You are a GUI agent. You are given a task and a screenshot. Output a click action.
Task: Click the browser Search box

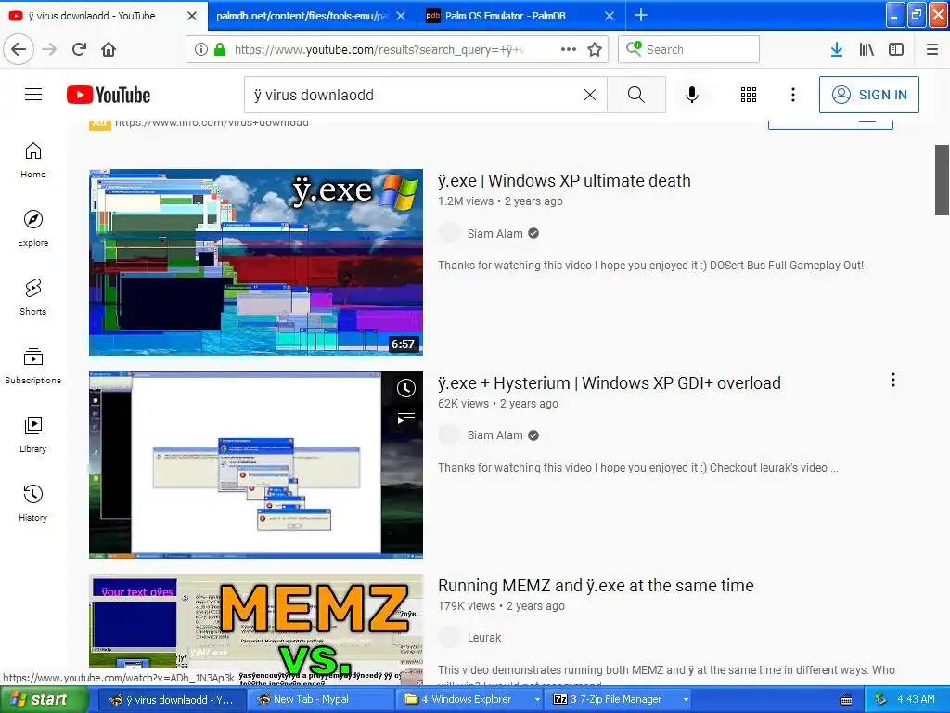[x=688, y=49]
